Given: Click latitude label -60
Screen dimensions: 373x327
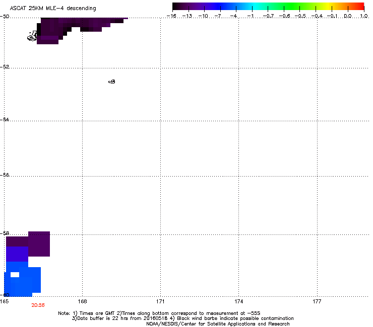Looking at the screenshot, I should click(5, 295).
